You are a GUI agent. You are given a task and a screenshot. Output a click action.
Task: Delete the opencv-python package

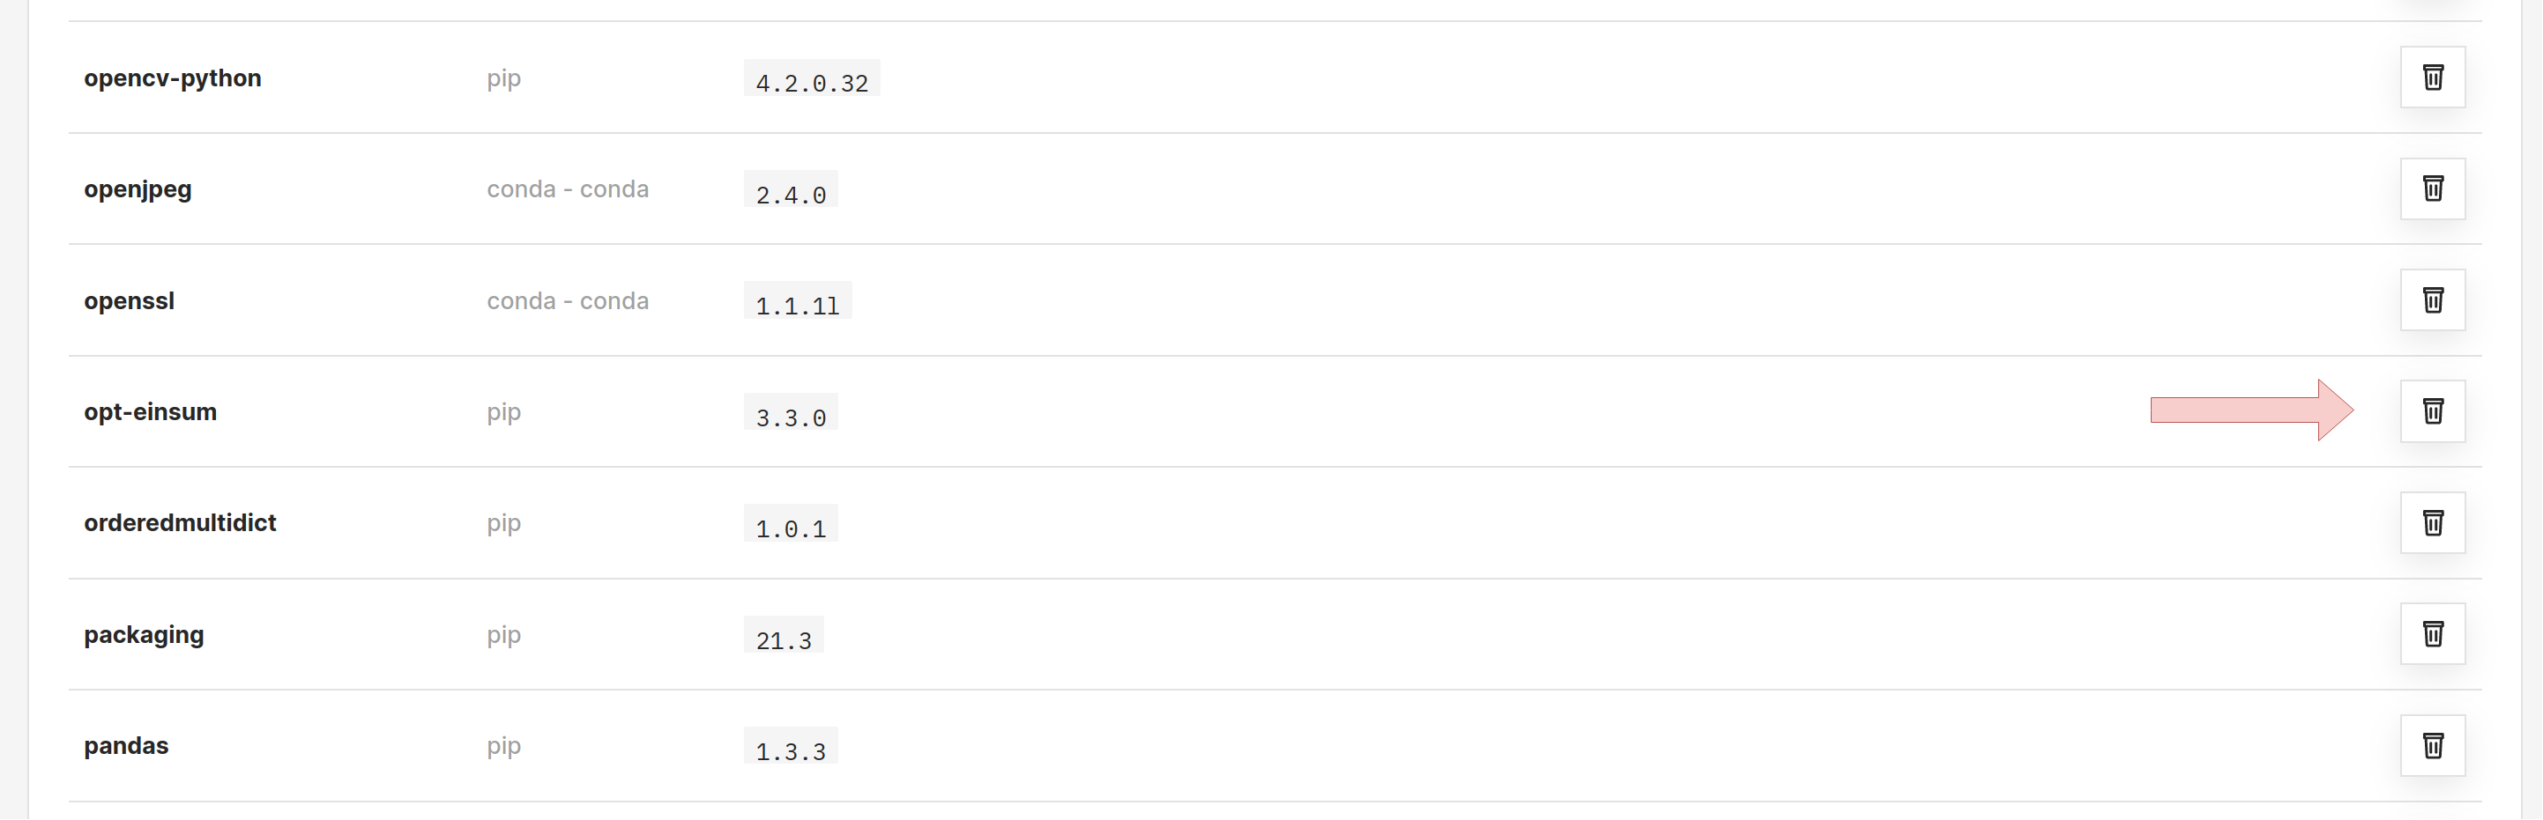[2433, 77]
